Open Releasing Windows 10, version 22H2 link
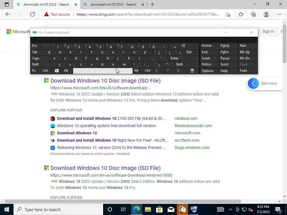Image resolution: width=287 pixels, height=215 pixels. (111, 148)
